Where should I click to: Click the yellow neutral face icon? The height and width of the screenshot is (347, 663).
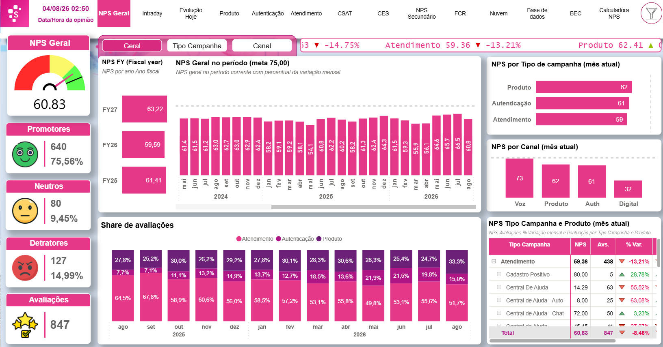click(x=25, y=211)
